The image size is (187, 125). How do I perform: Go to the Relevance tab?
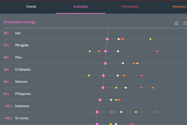179,7
